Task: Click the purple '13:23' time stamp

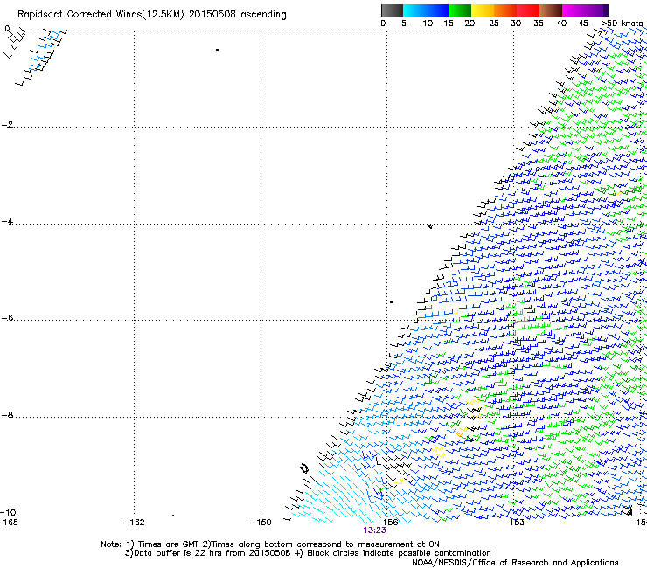Action: [374, 530]
